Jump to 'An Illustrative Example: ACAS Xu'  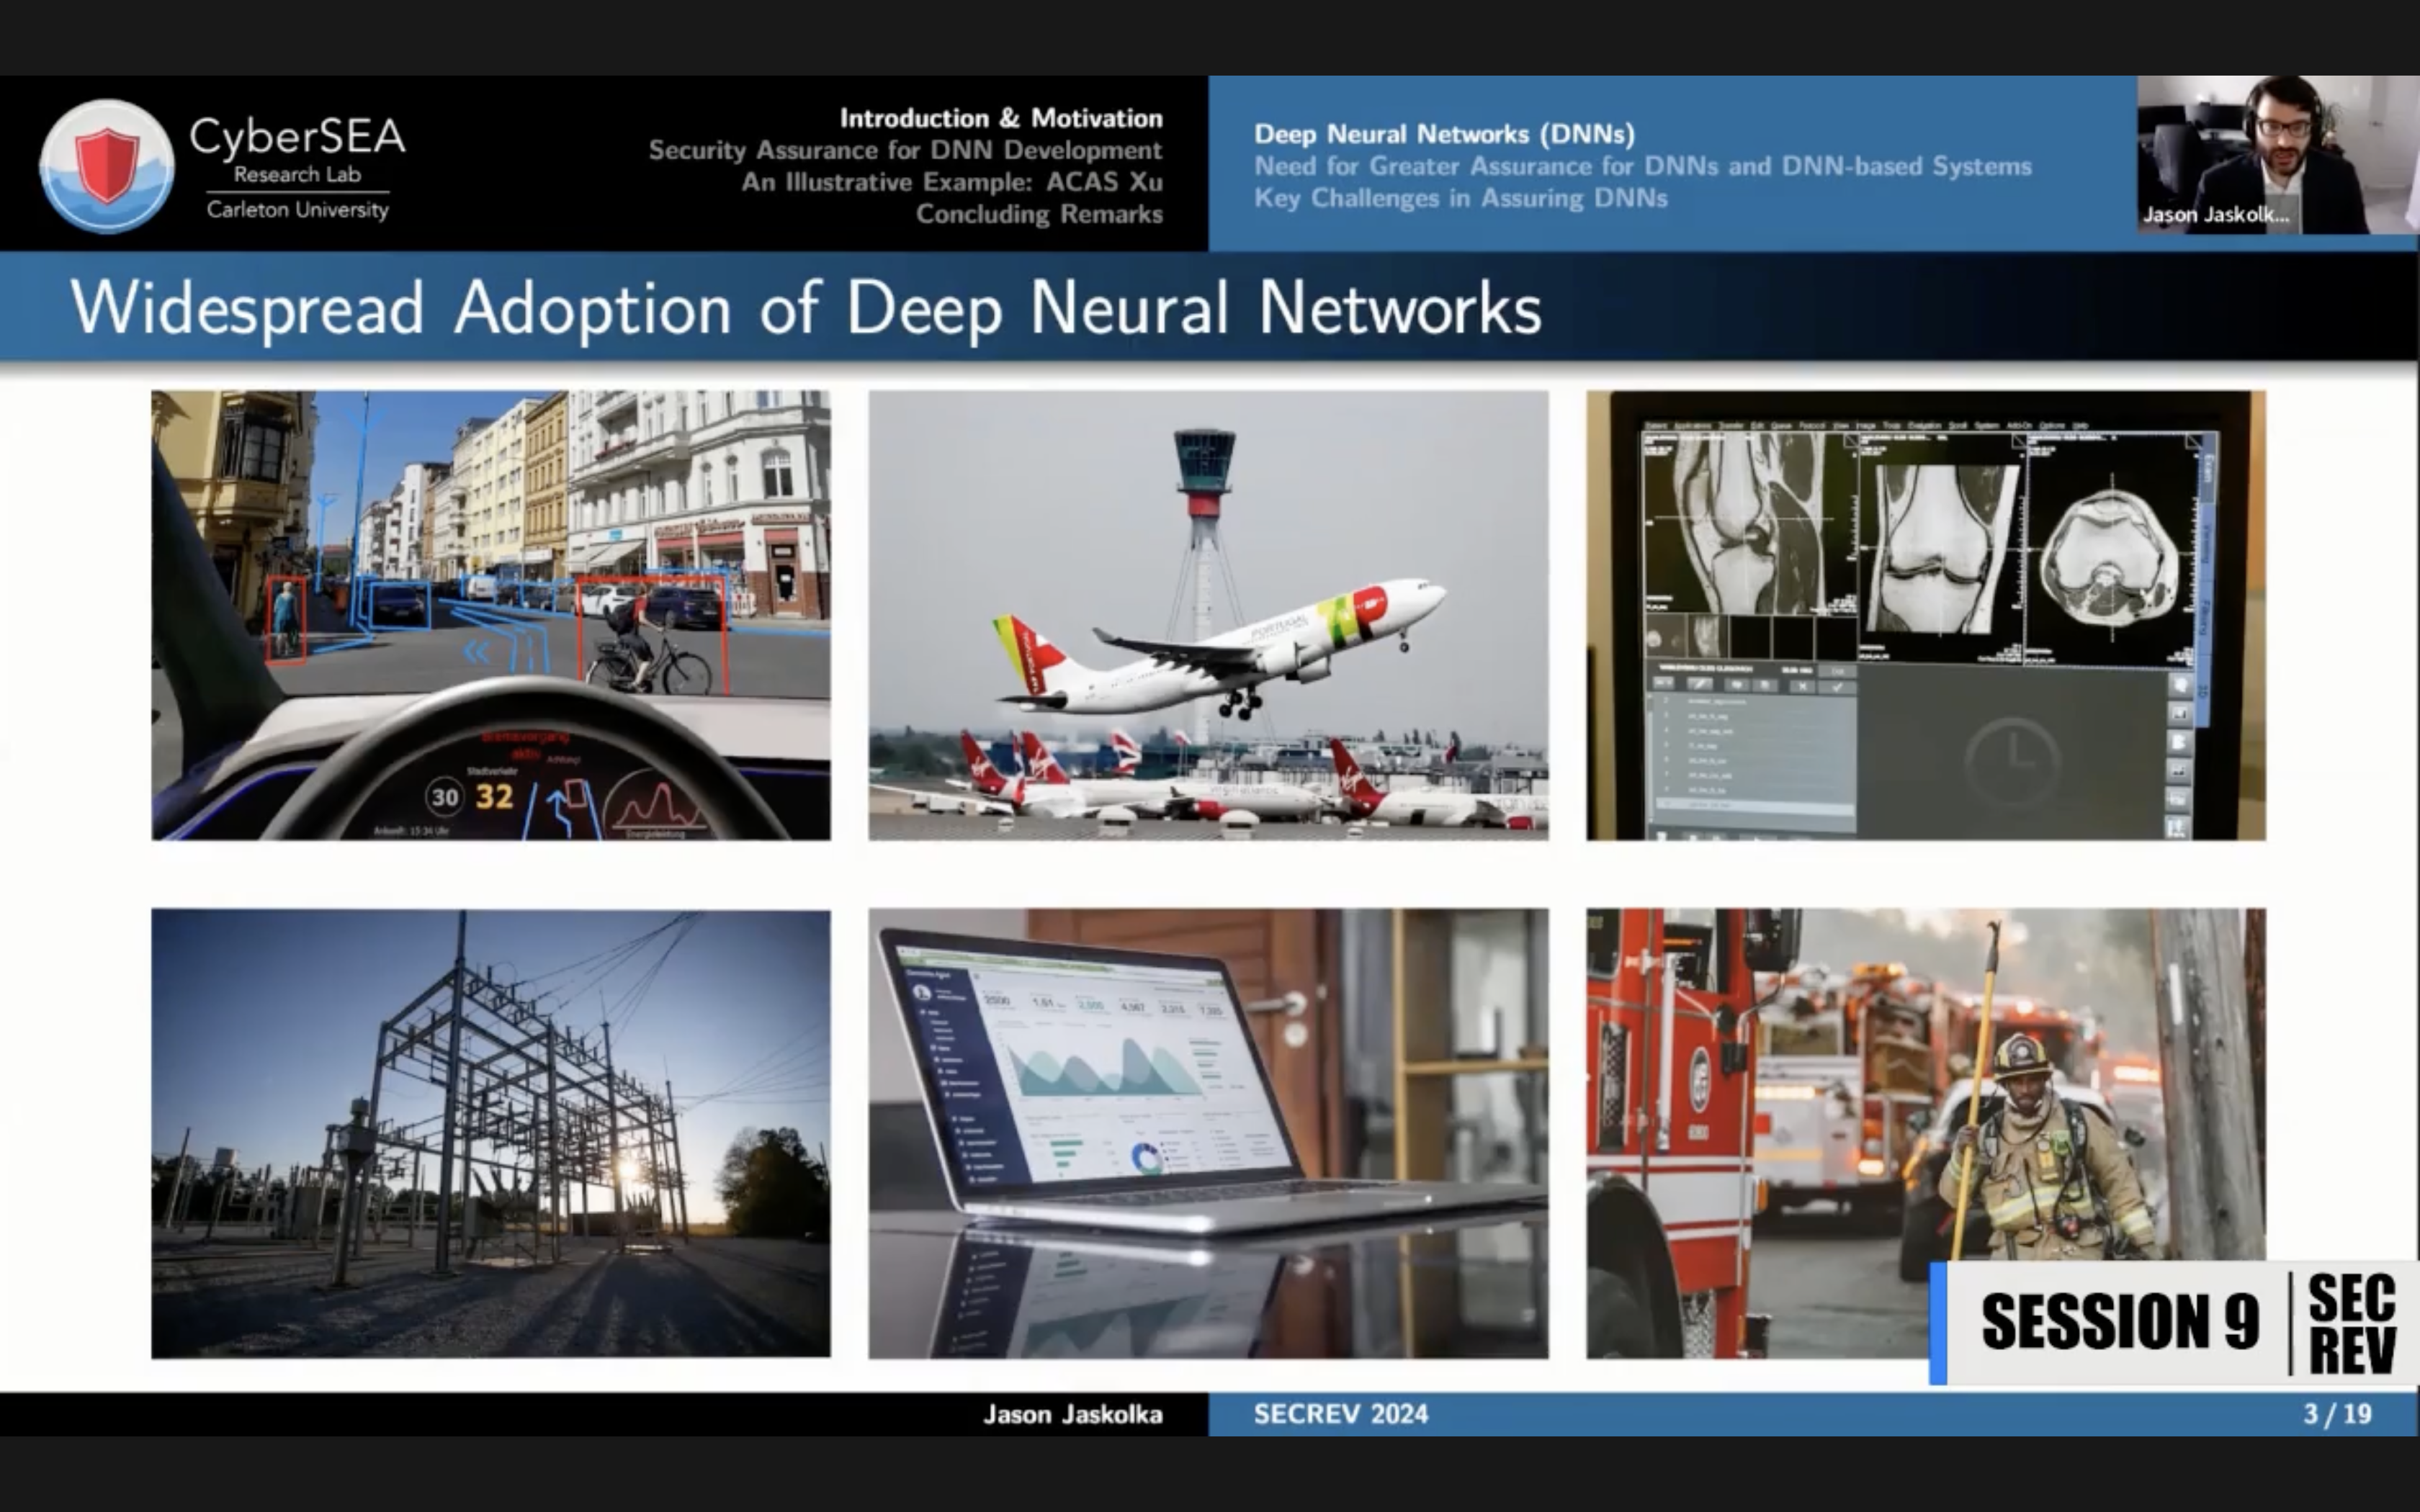(x=951, y=182)
